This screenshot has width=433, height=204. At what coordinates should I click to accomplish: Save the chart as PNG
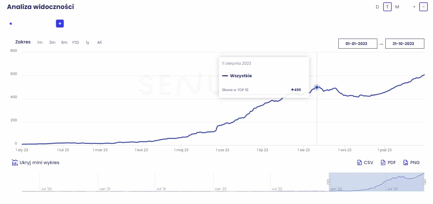411,162
